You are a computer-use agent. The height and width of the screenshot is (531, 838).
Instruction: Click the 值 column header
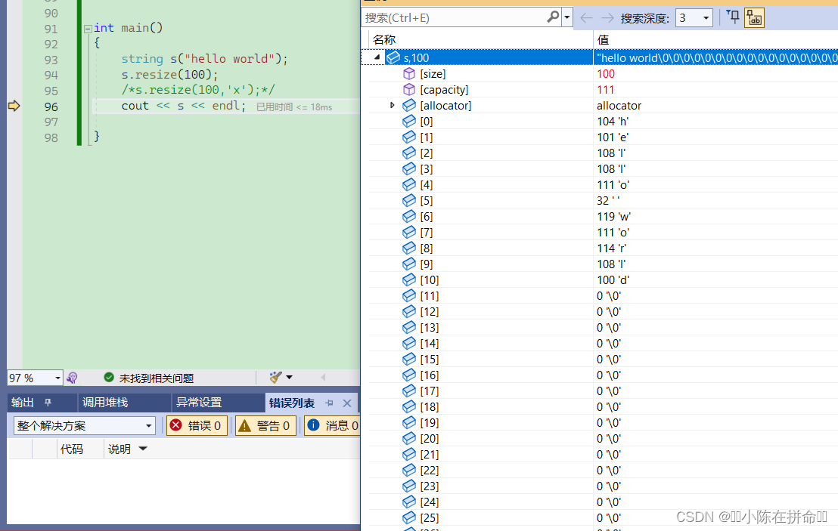pos(603,39)
